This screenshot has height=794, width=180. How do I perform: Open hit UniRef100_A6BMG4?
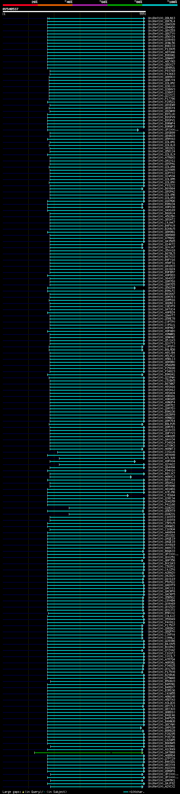point(161,755)
